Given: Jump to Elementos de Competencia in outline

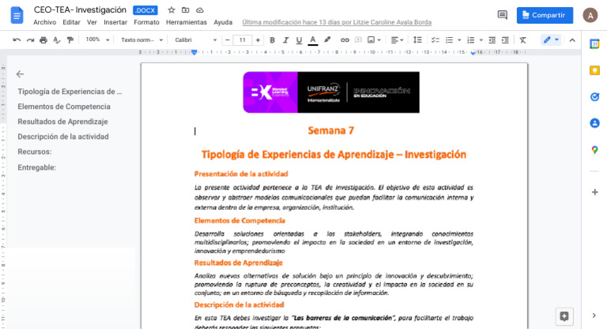Looking at the screenshot, I should point(64,107).
